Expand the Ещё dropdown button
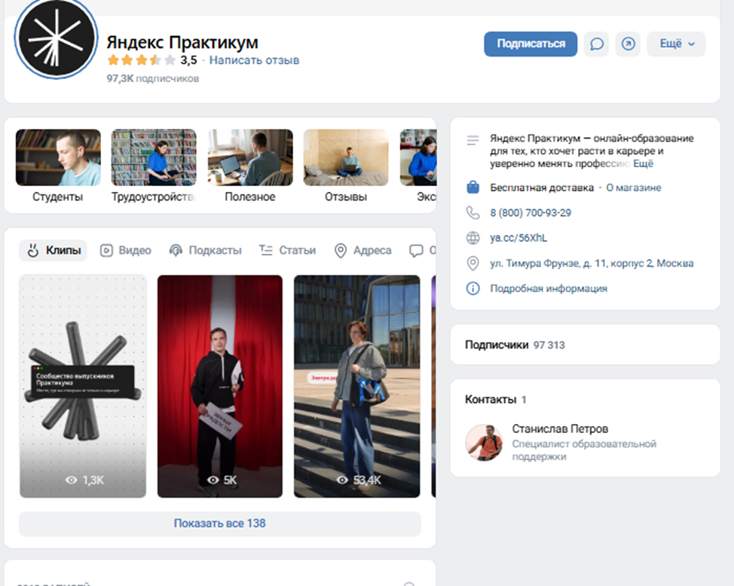 (x=676, y=44)
